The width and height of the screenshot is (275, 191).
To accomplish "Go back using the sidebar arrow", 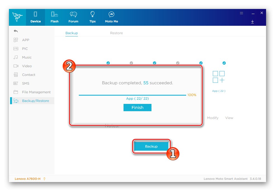I will coord(16,31).
